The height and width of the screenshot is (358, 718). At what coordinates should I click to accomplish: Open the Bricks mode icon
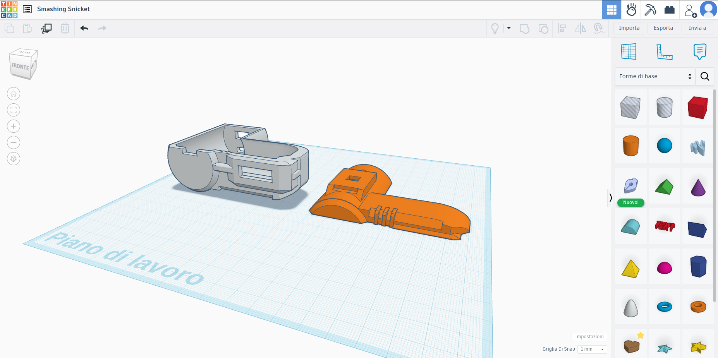pos(670,10)
